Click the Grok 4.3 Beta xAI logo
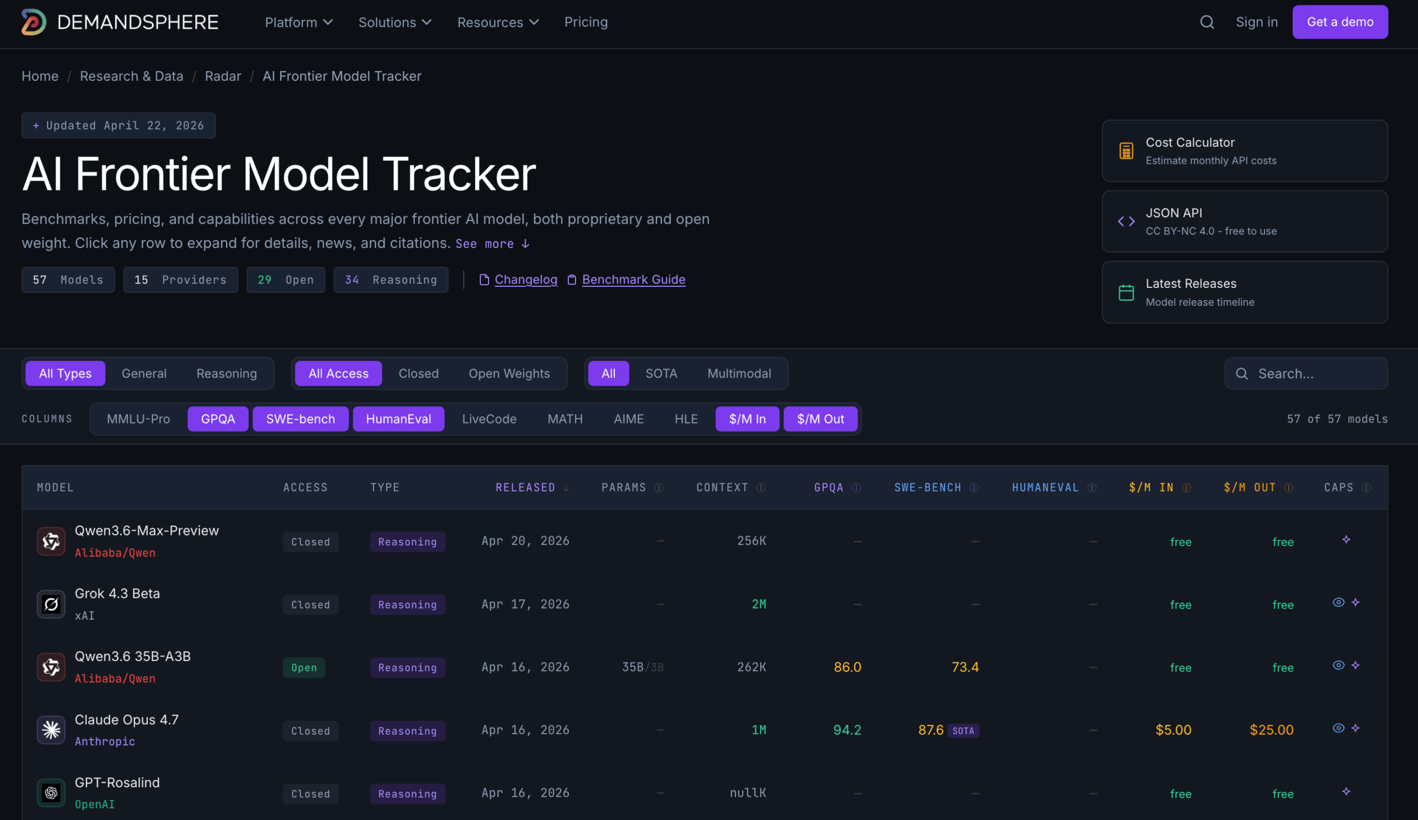1418x820 pixels. [x=51, y=604]
